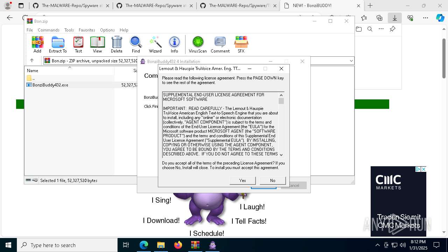Switch to BonziBuddy installer taskbar icon

click(x=212, y=245)
